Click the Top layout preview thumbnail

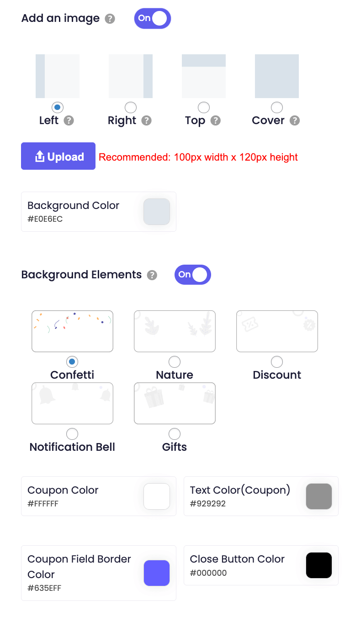(204, 76)
